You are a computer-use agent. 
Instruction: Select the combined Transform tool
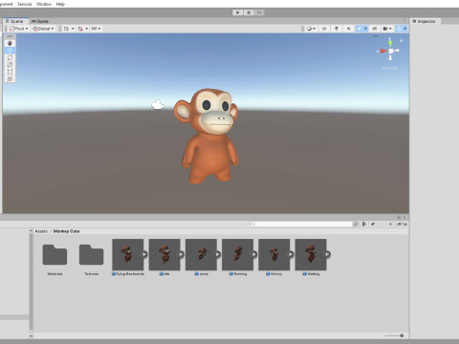point(10,79)
